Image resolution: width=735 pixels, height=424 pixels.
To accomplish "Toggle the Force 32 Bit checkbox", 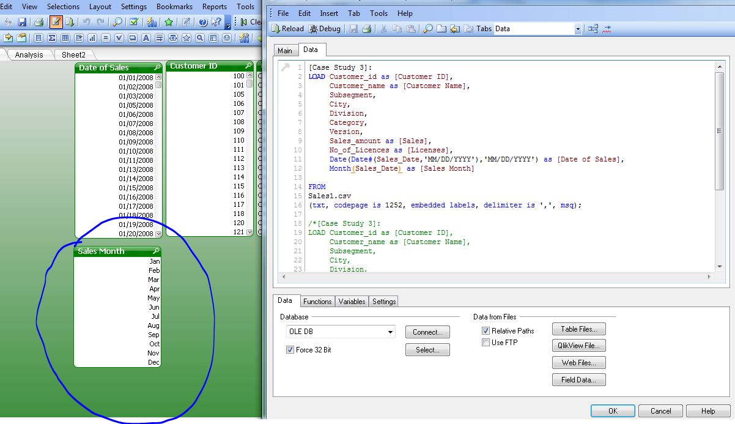I will pos(290,350).
